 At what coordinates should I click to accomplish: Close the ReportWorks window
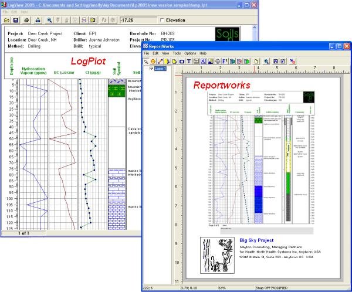pos(347,46)
